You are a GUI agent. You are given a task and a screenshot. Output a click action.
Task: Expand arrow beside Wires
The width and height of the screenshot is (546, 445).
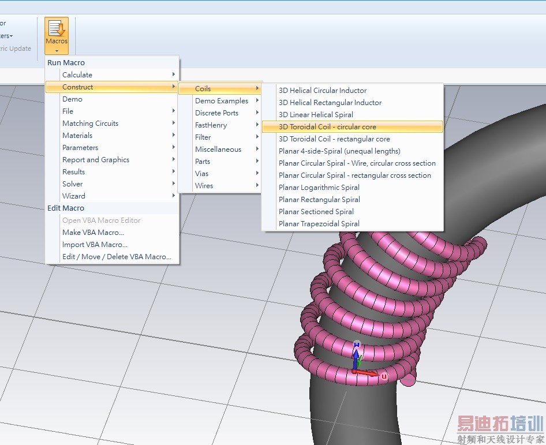pyautogui.click(x=257, y=185)
